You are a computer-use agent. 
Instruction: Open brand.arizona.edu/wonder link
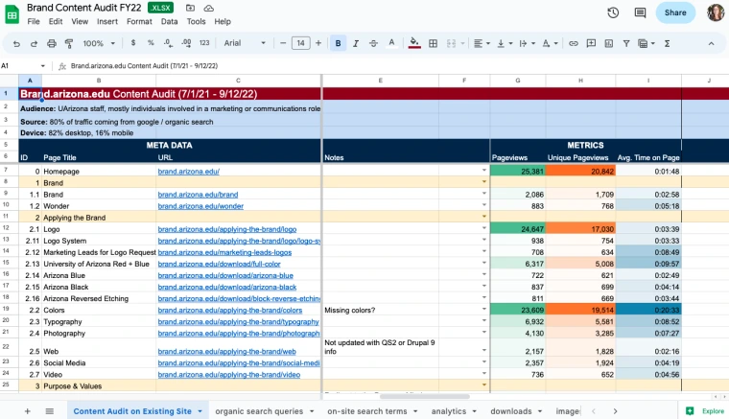point(200,206)
